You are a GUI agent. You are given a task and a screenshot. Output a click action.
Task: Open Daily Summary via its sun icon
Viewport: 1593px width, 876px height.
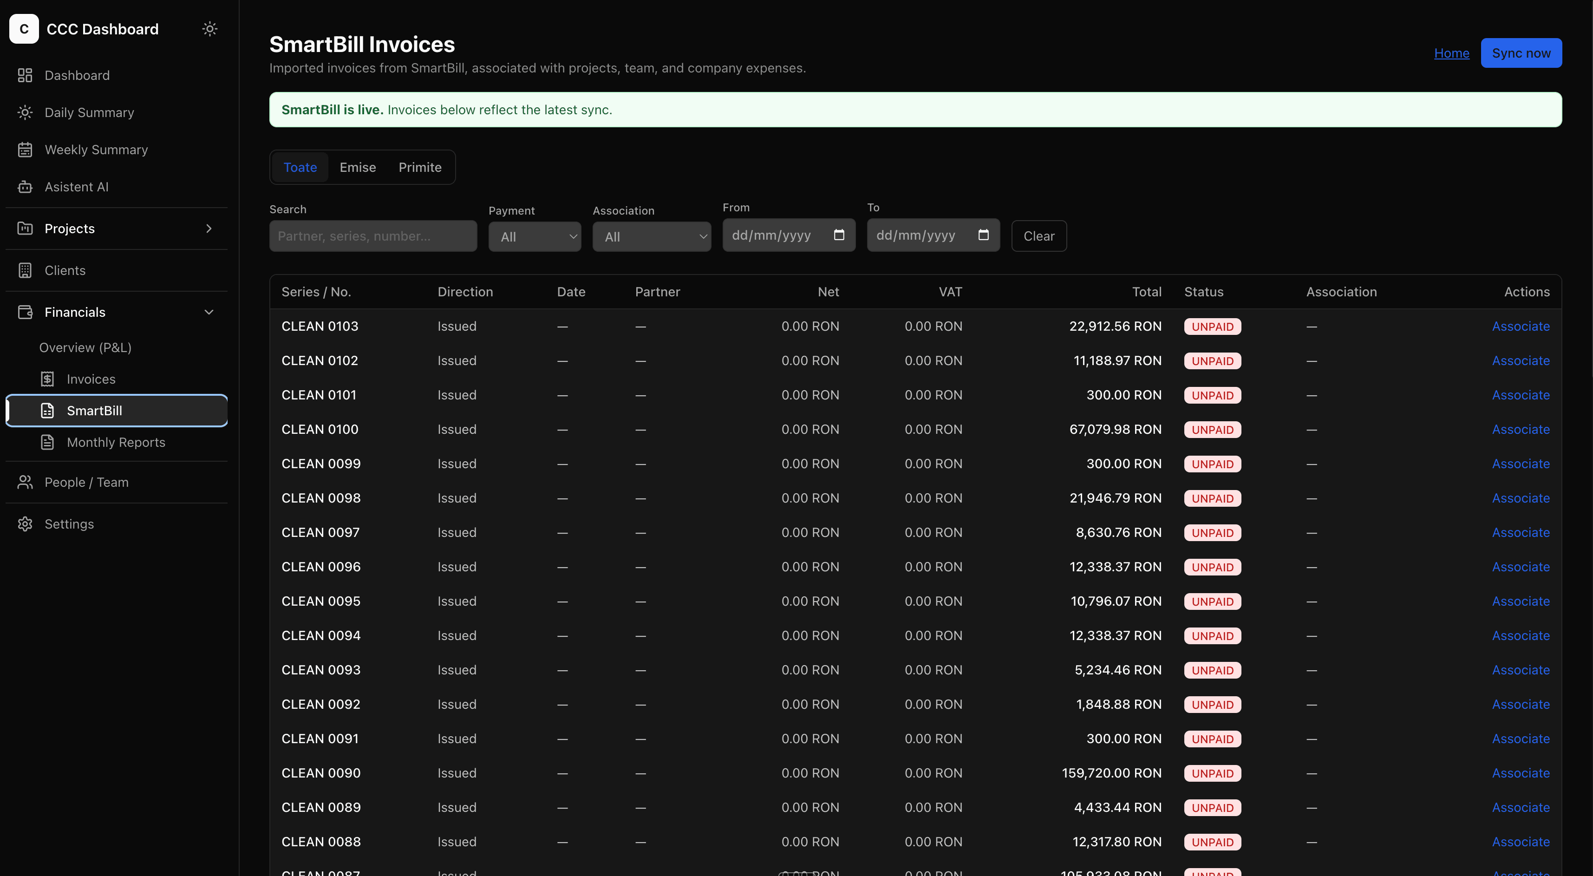(25, 112)
